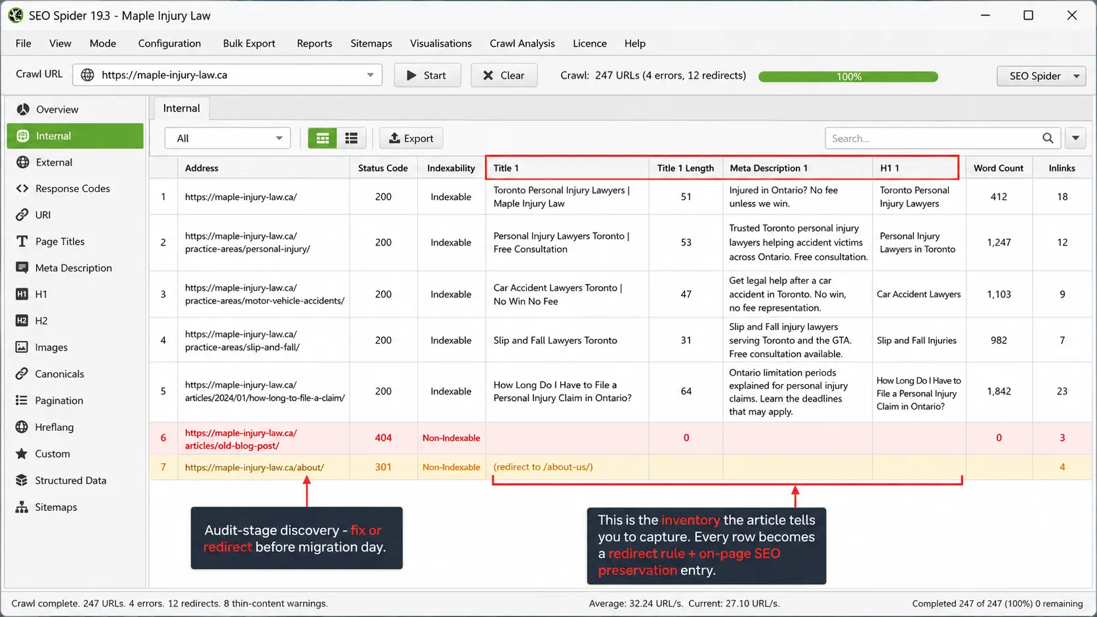Image resolution: width=1097 pixels, height=617 pixels.
Task: Click the Structured Data layers icon
Action: click(22, 480)
